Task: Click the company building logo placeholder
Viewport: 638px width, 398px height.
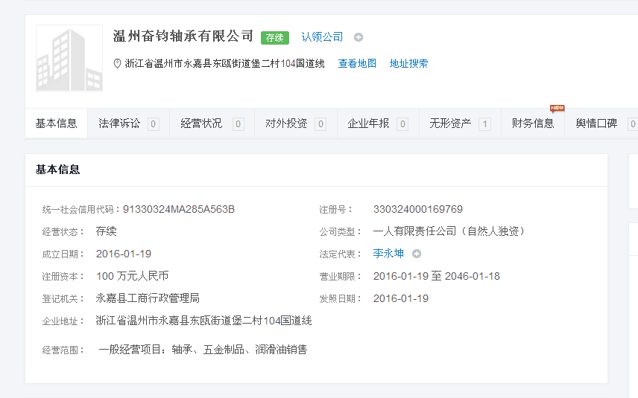Action: (x=69, y=59)
